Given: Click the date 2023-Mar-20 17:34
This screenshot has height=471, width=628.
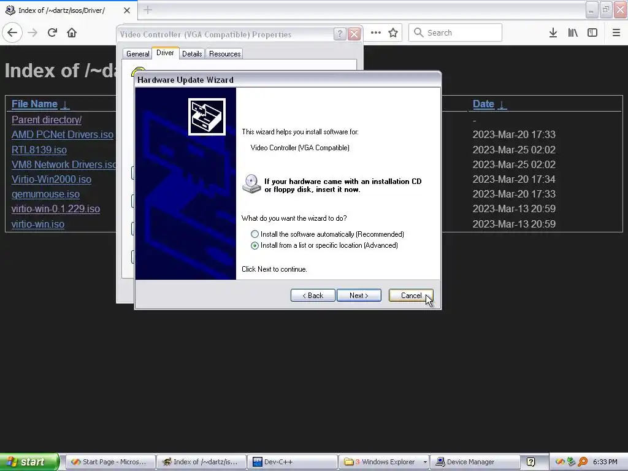Looking at the screenshot, I should click(x=514, y=180).
